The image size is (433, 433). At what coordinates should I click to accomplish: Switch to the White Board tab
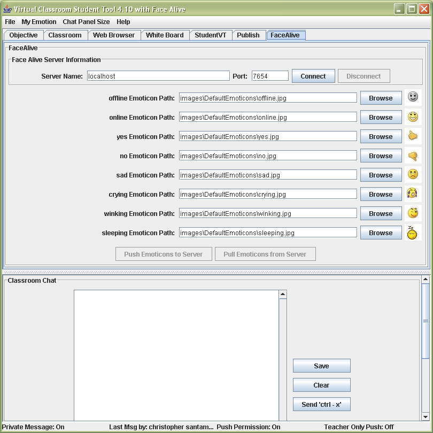coord(165,35)
